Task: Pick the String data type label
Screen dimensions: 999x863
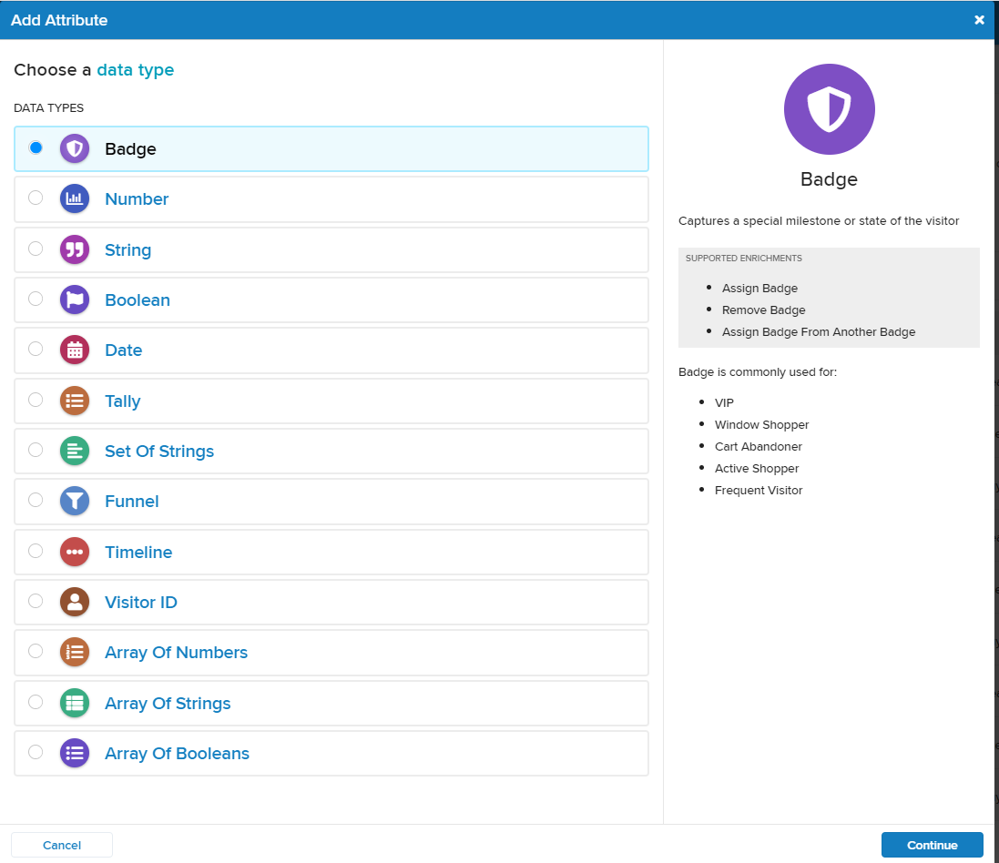Action: [x=127, y=250]
